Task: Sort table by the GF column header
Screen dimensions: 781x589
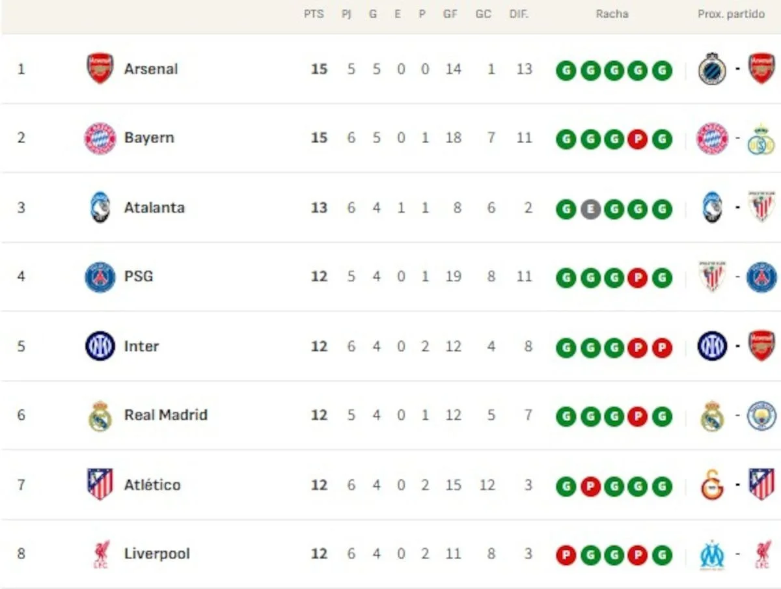Action: coord(450,14)
